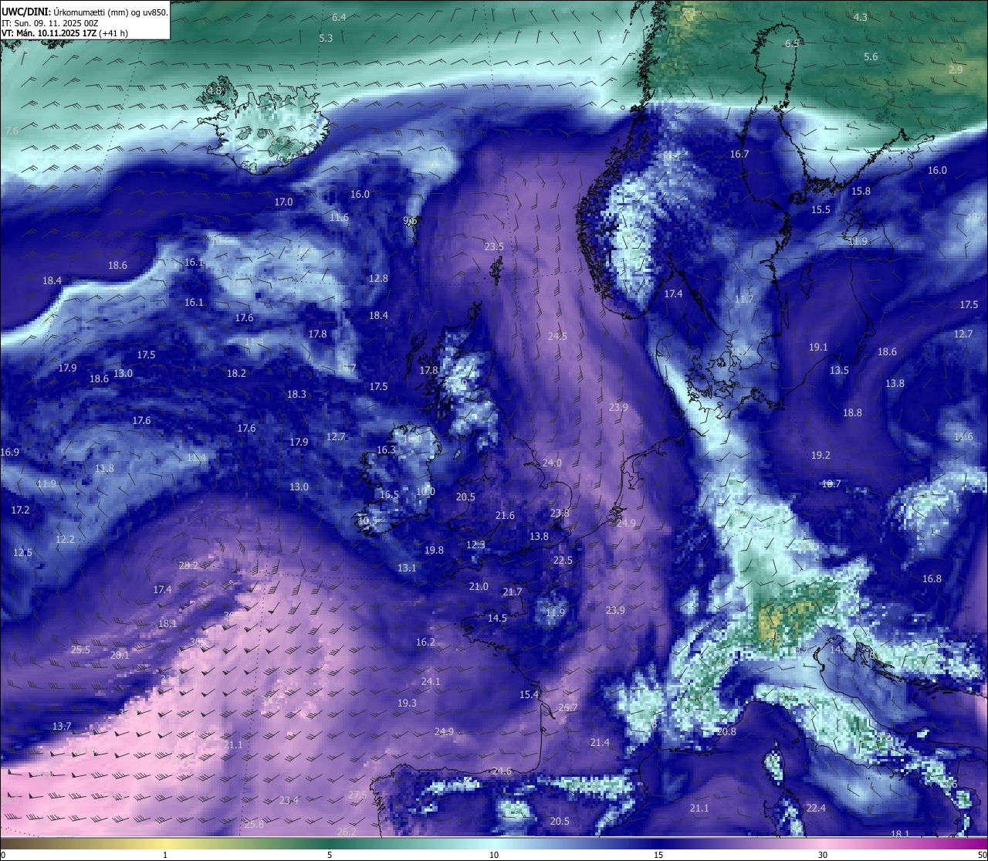Click the 24.1 value in the Bay of Biscay
Viewport: 988px width, 861px height.
(431, 681)
